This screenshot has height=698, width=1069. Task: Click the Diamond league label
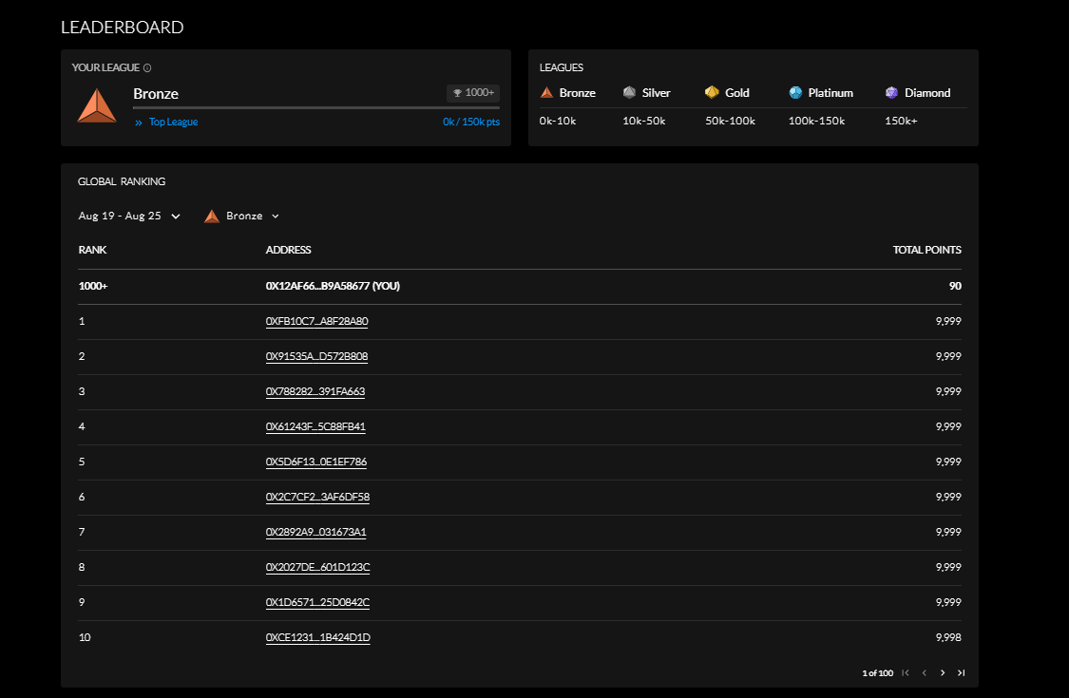click(x=927, y=93)
